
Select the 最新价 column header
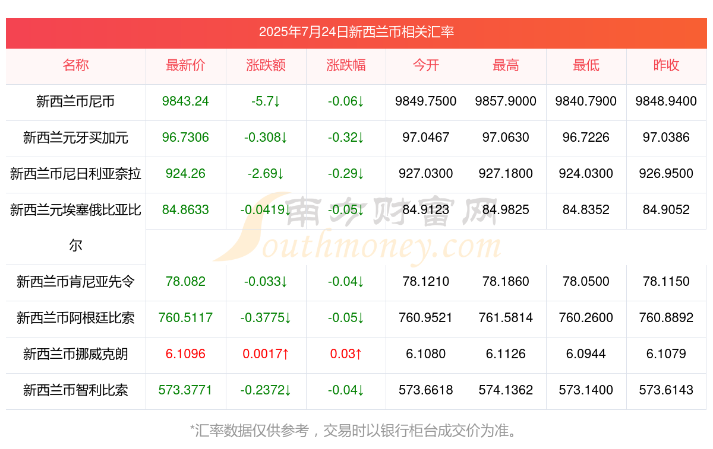pos(185,65)
